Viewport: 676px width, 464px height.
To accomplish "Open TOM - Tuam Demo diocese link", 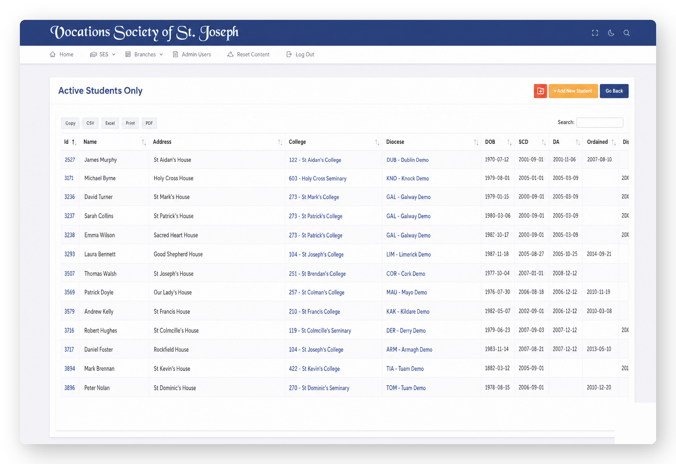I will click(406, 388).
